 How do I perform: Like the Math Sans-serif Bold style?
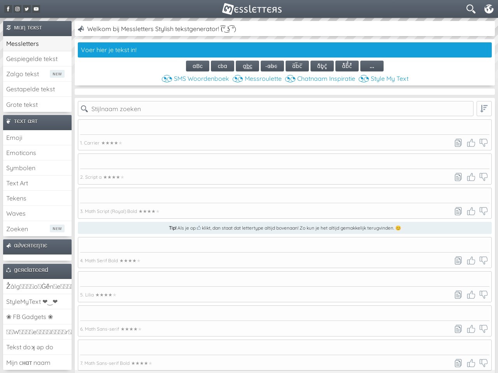point(471,363)
